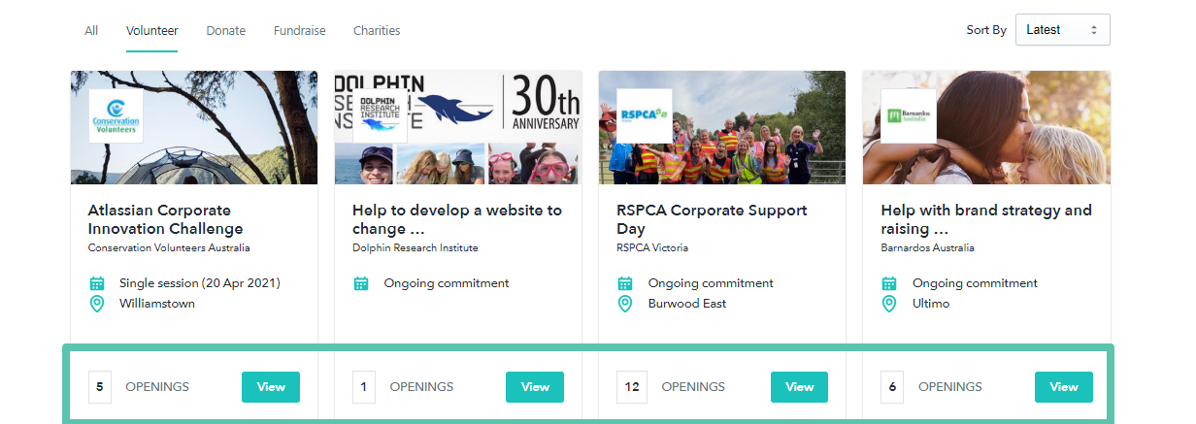The width and height of the screenshot is (1196, 424).
Task: Click View on the Barnardos Australia card
Action: pos(1064,387)
